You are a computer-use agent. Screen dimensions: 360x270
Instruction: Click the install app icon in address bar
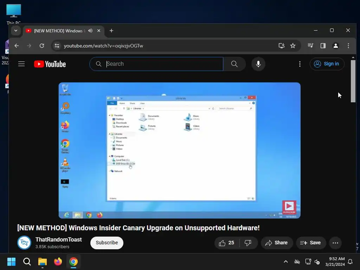pyautogui.click(x=282, y=46)
